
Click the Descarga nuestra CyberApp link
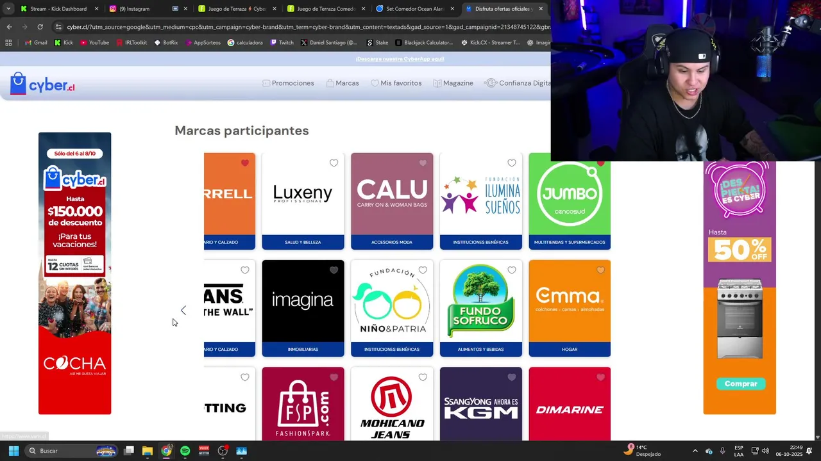[400, 59]
